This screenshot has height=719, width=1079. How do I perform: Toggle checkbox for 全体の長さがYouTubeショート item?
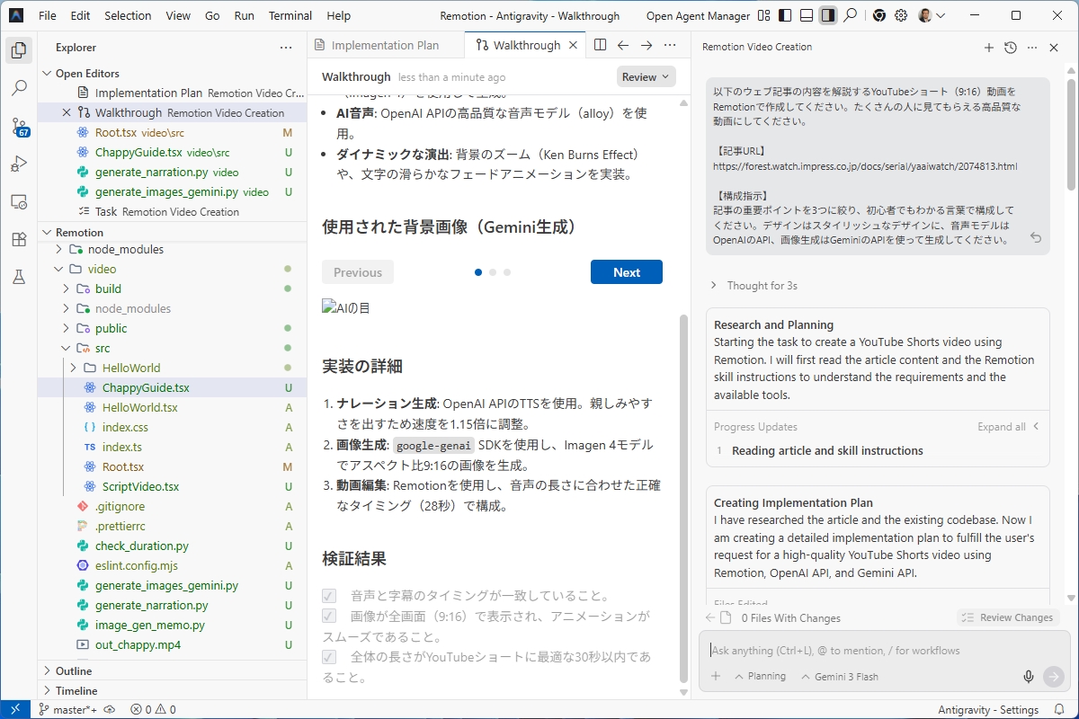329,657
